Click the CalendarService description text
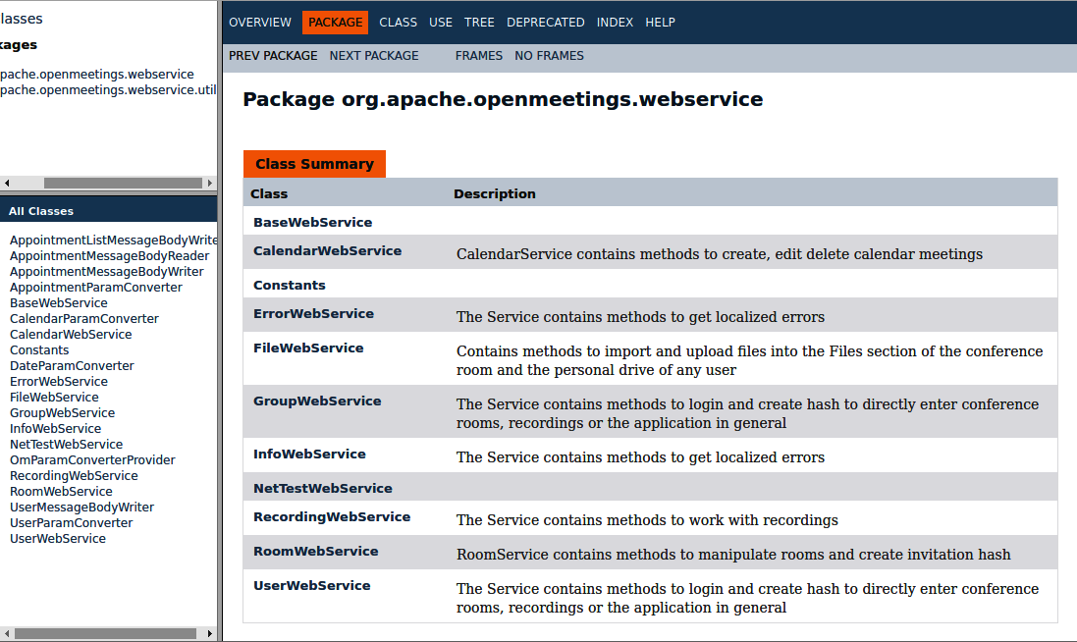The height and width of the screenshot is (642, 1077). point(719,254)
